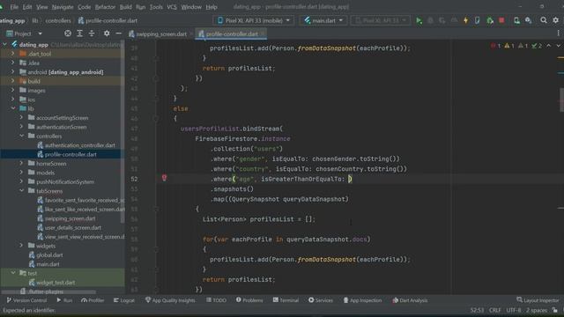The image size is (564, 317).
Task: Open the main.dart run configuration dropdown
Action: [323, 20]
